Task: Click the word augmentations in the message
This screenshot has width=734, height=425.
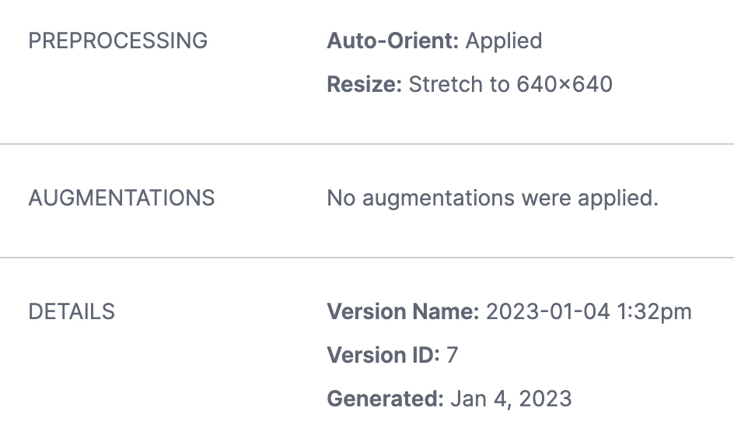Action: pos(439,199)
